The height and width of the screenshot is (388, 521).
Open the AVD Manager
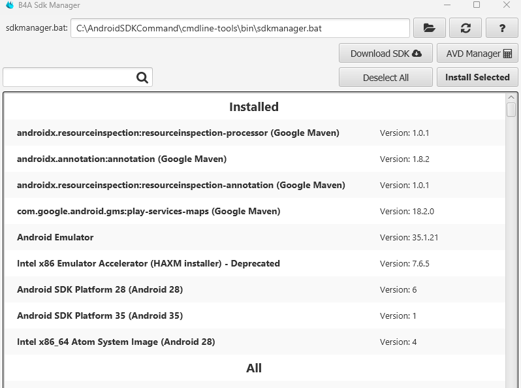[479, 54]
